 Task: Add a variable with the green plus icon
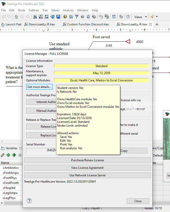click(x=8, y=155)
